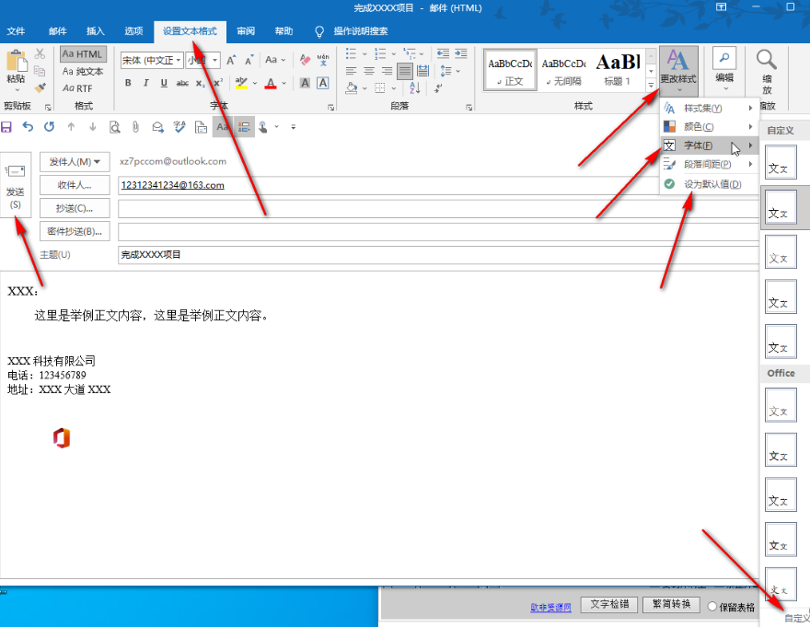The height and width of the screenshot is (627, 810).
Task: Click the 文字检错 button
Action: click(609, 604)
